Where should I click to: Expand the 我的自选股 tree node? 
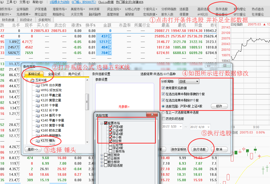(102, 166)
